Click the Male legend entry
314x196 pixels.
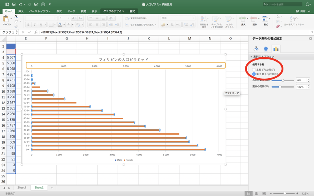click(x=118, y=160)
